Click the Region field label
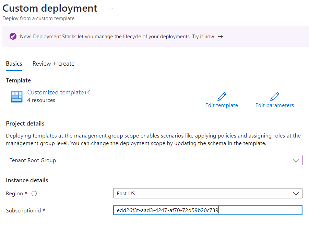 coord(14,194)
